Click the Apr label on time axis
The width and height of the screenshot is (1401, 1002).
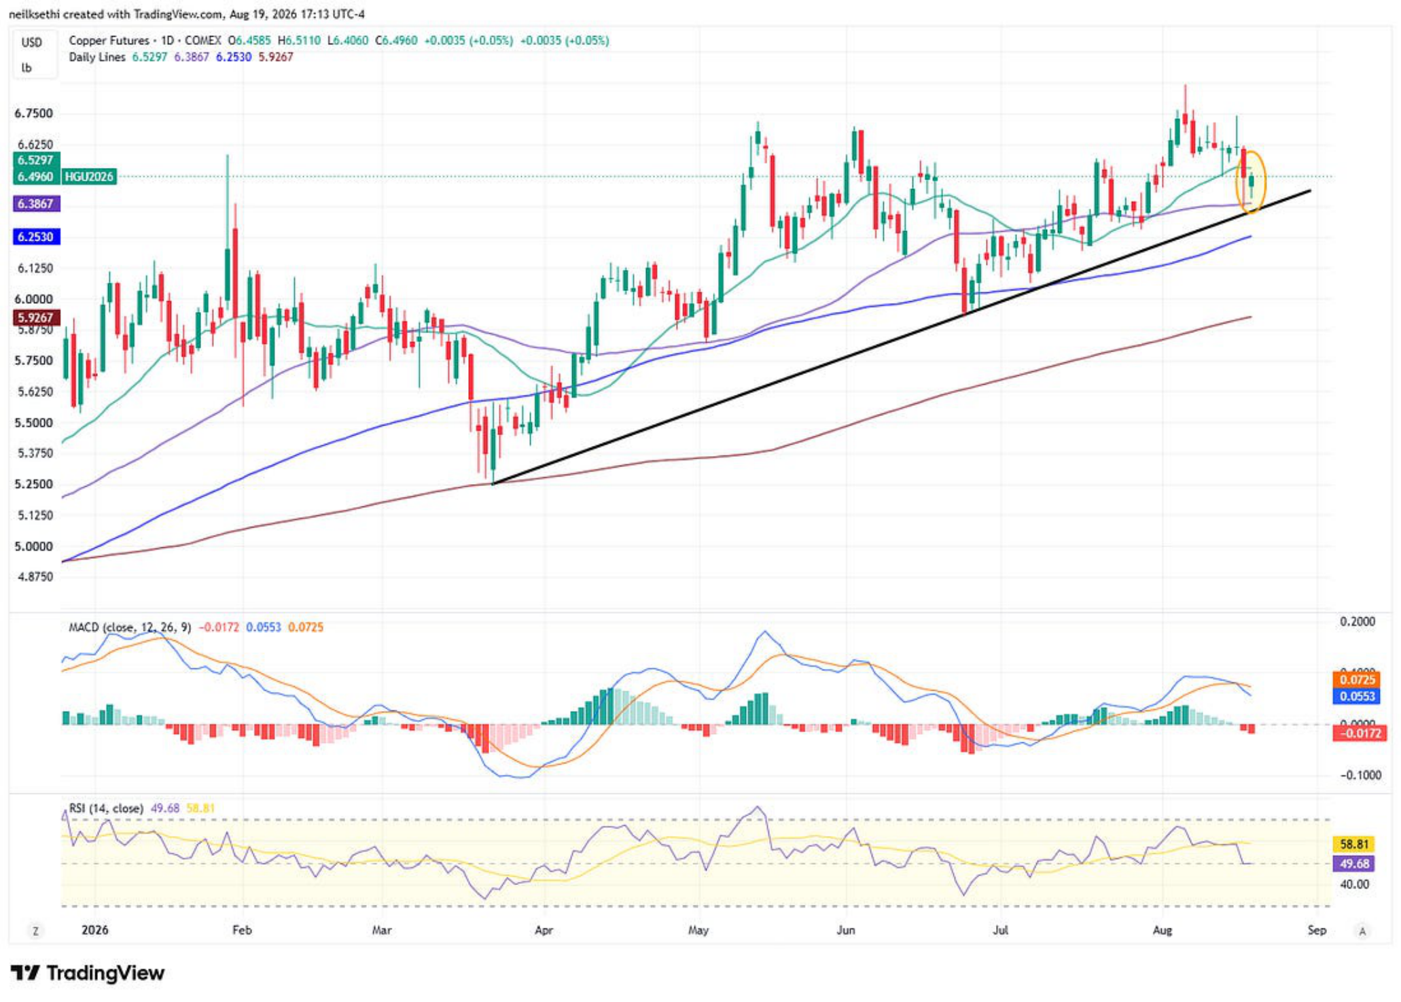coord(544,930)
